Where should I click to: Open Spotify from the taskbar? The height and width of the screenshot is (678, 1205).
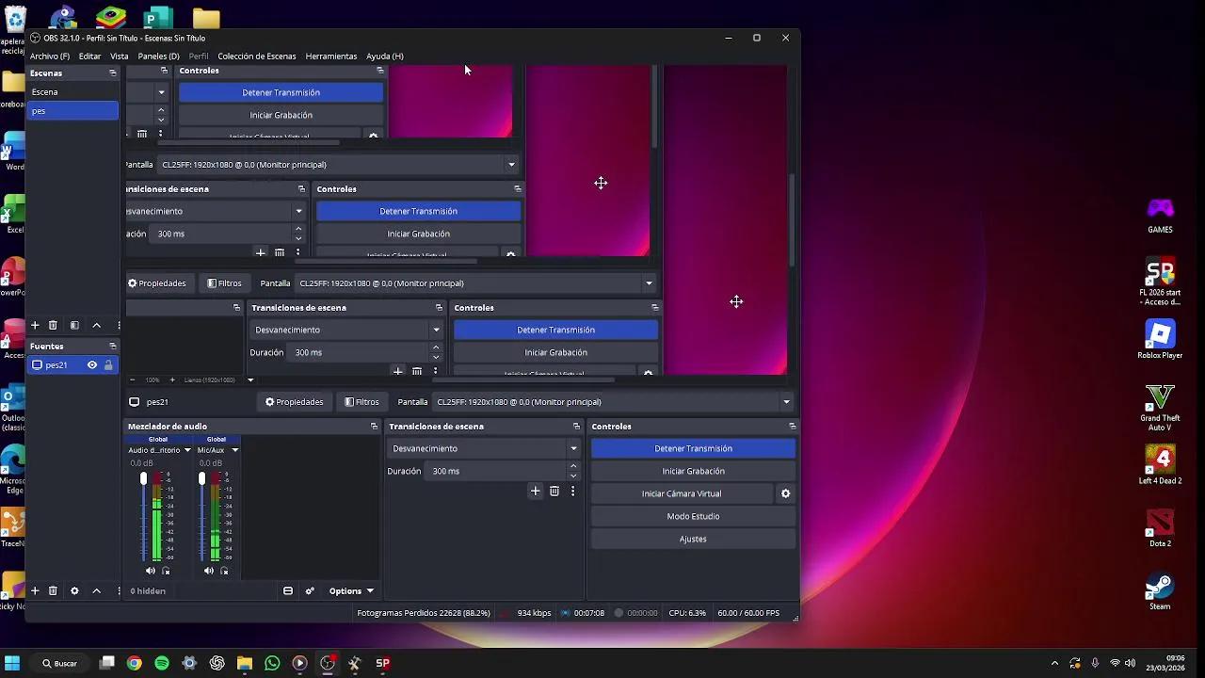[x=162, y=663]
